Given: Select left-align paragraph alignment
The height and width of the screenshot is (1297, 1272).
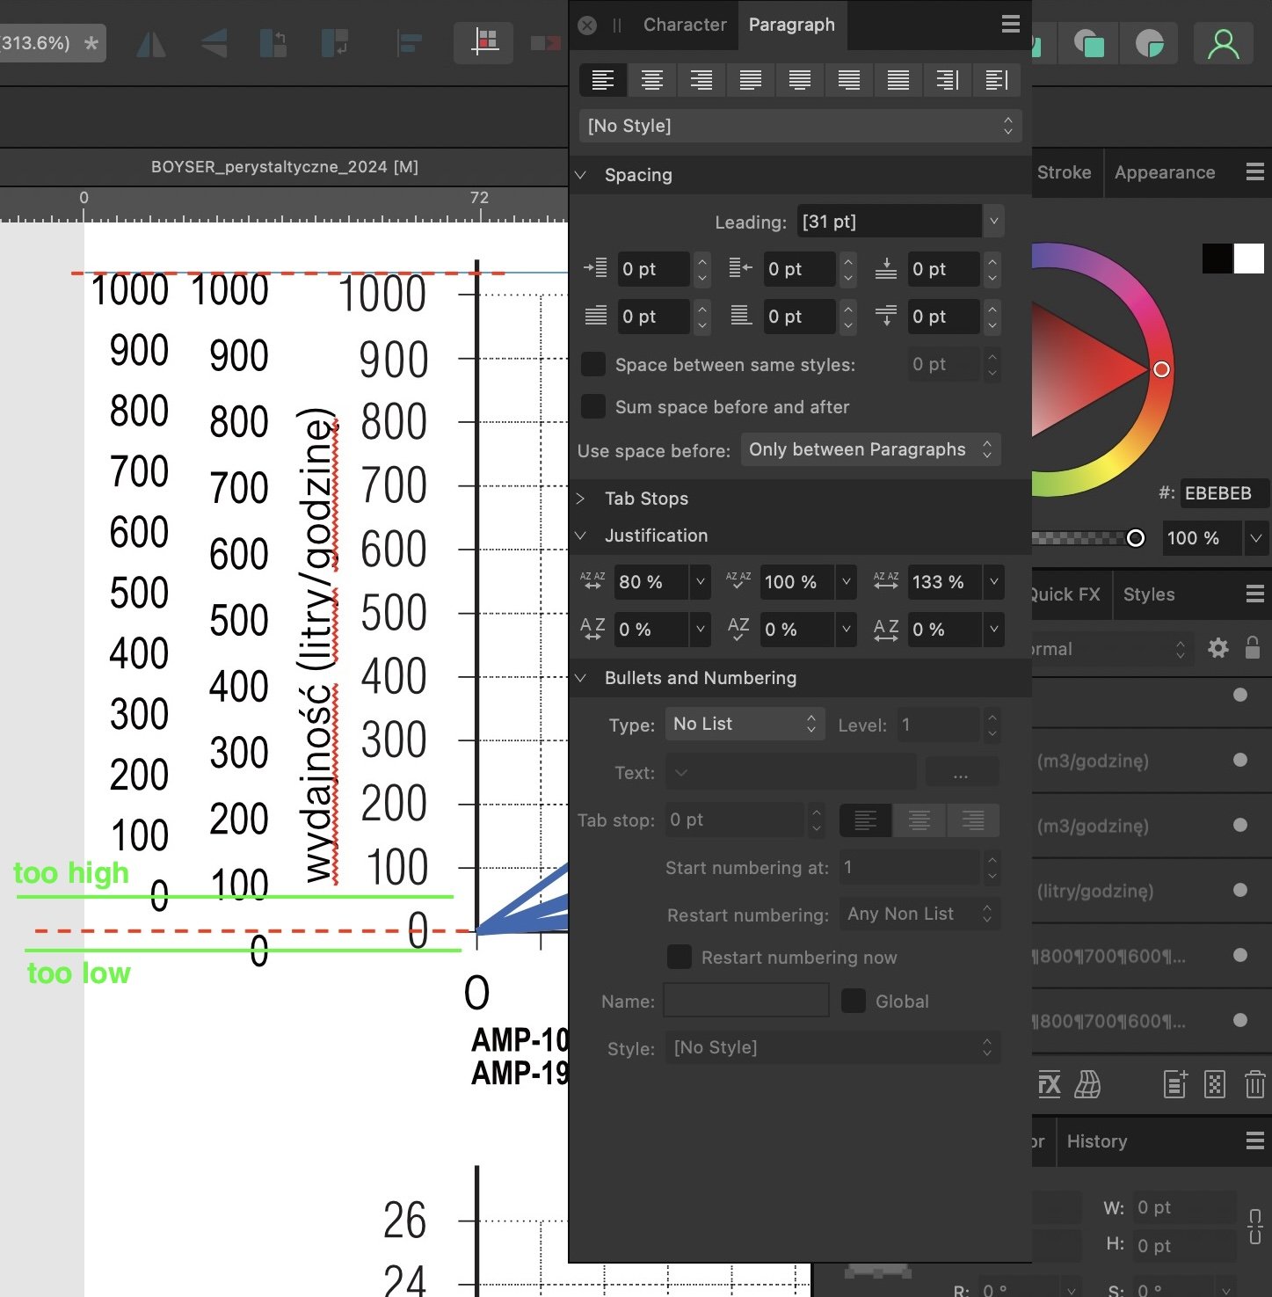Looking at the screenshot, I should pyautogui.click(x=603, y=80).
